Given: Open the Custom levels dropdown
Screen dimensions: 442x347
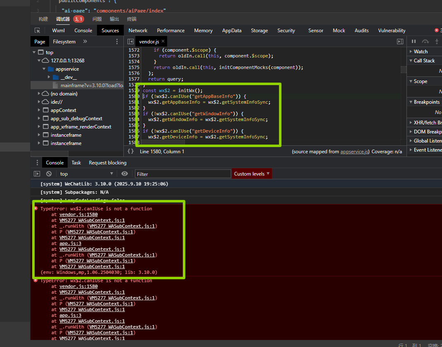Looking at the screenshot, I should [252, 174].
